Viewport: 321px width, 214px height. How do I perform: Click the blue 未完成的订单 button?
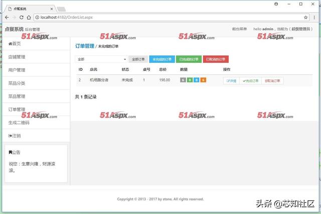click(x=162, y=59)
